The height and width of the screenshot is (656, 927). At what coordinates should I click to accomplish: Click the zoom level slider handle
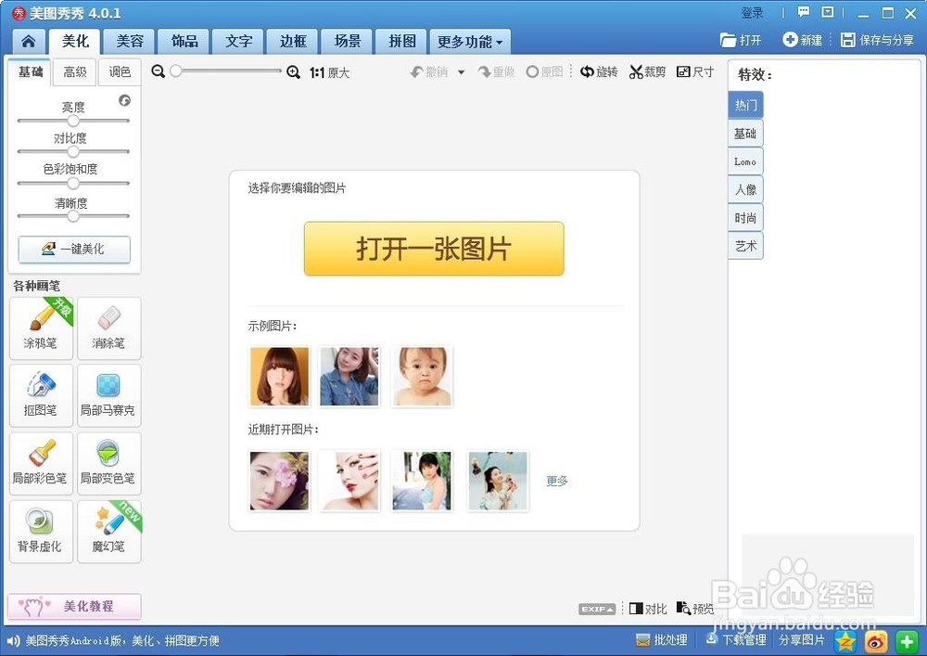pos(175,71)
